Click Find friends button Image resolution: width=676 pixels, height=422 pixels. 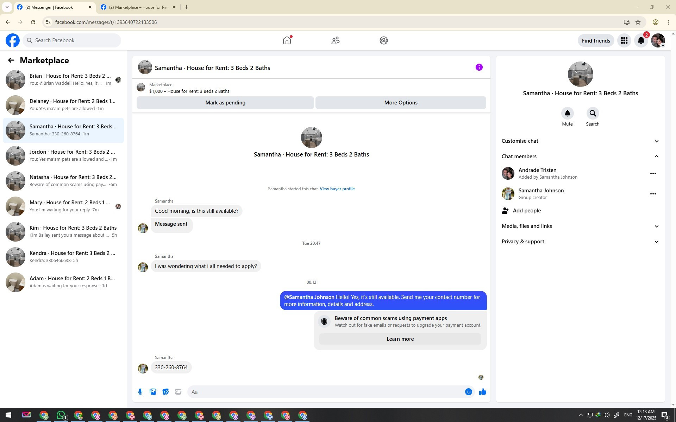(x=596, y=41)
